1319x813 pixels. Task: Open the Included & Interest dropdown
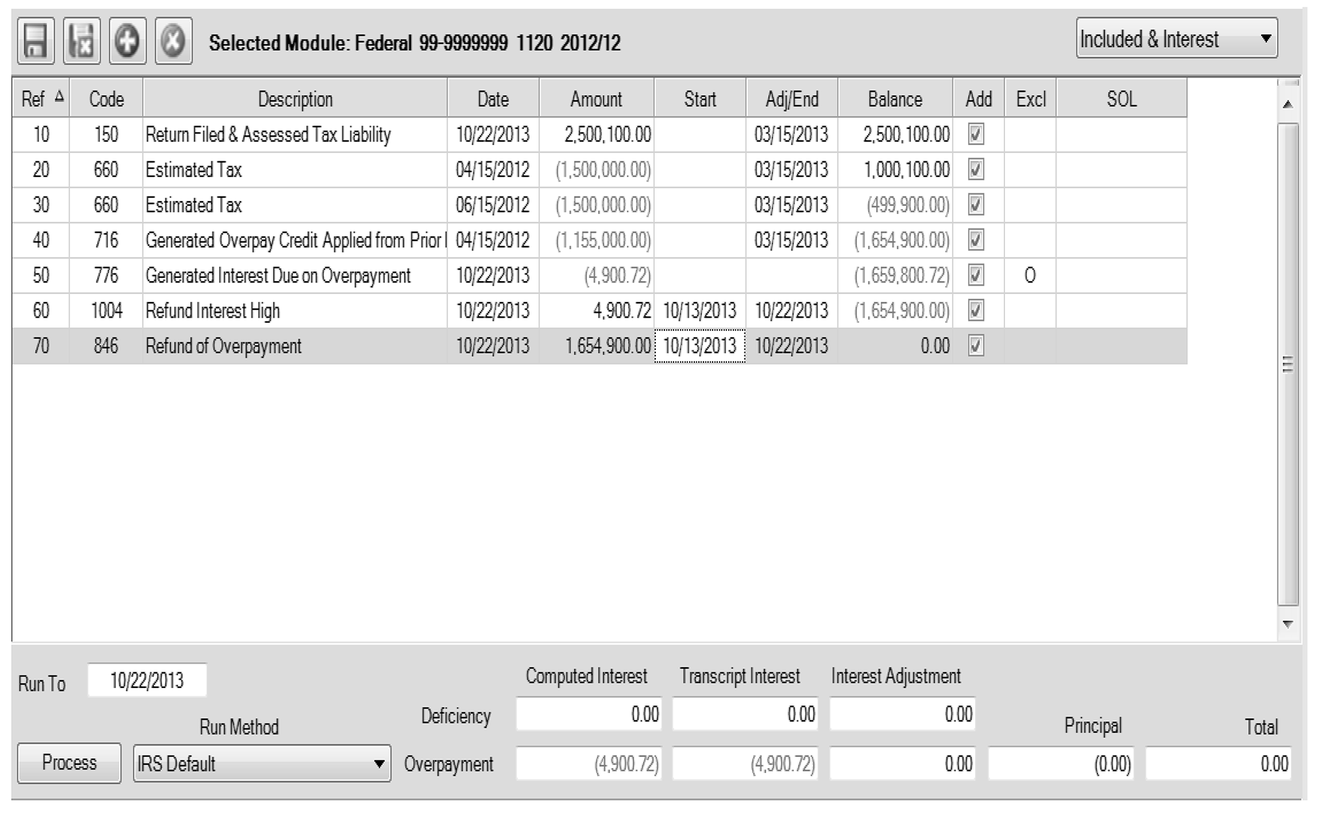pyautogui.click(x=1176, y=39)
